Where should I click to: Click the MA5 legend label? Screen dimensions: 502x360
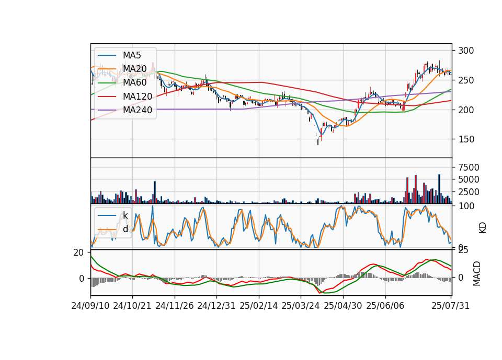pos(132,55)
